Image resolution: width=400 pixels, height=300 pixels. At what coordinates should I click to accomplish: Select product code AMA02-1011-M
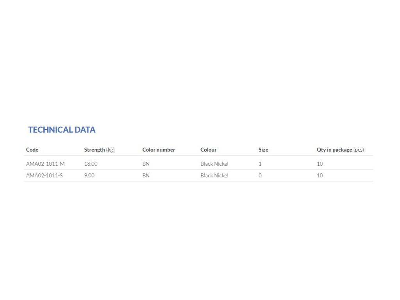pos(45,164)
